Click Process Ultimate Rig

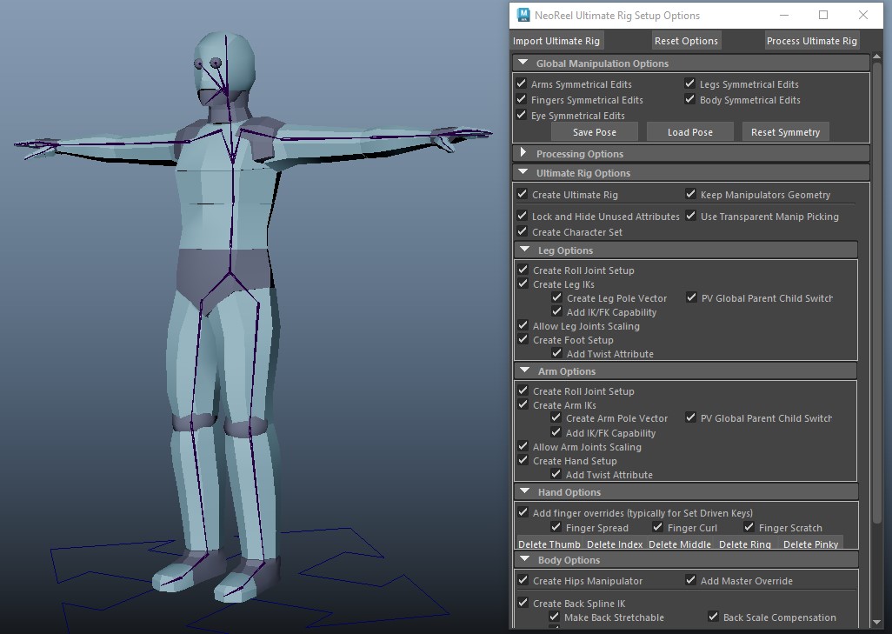point(812,41)
